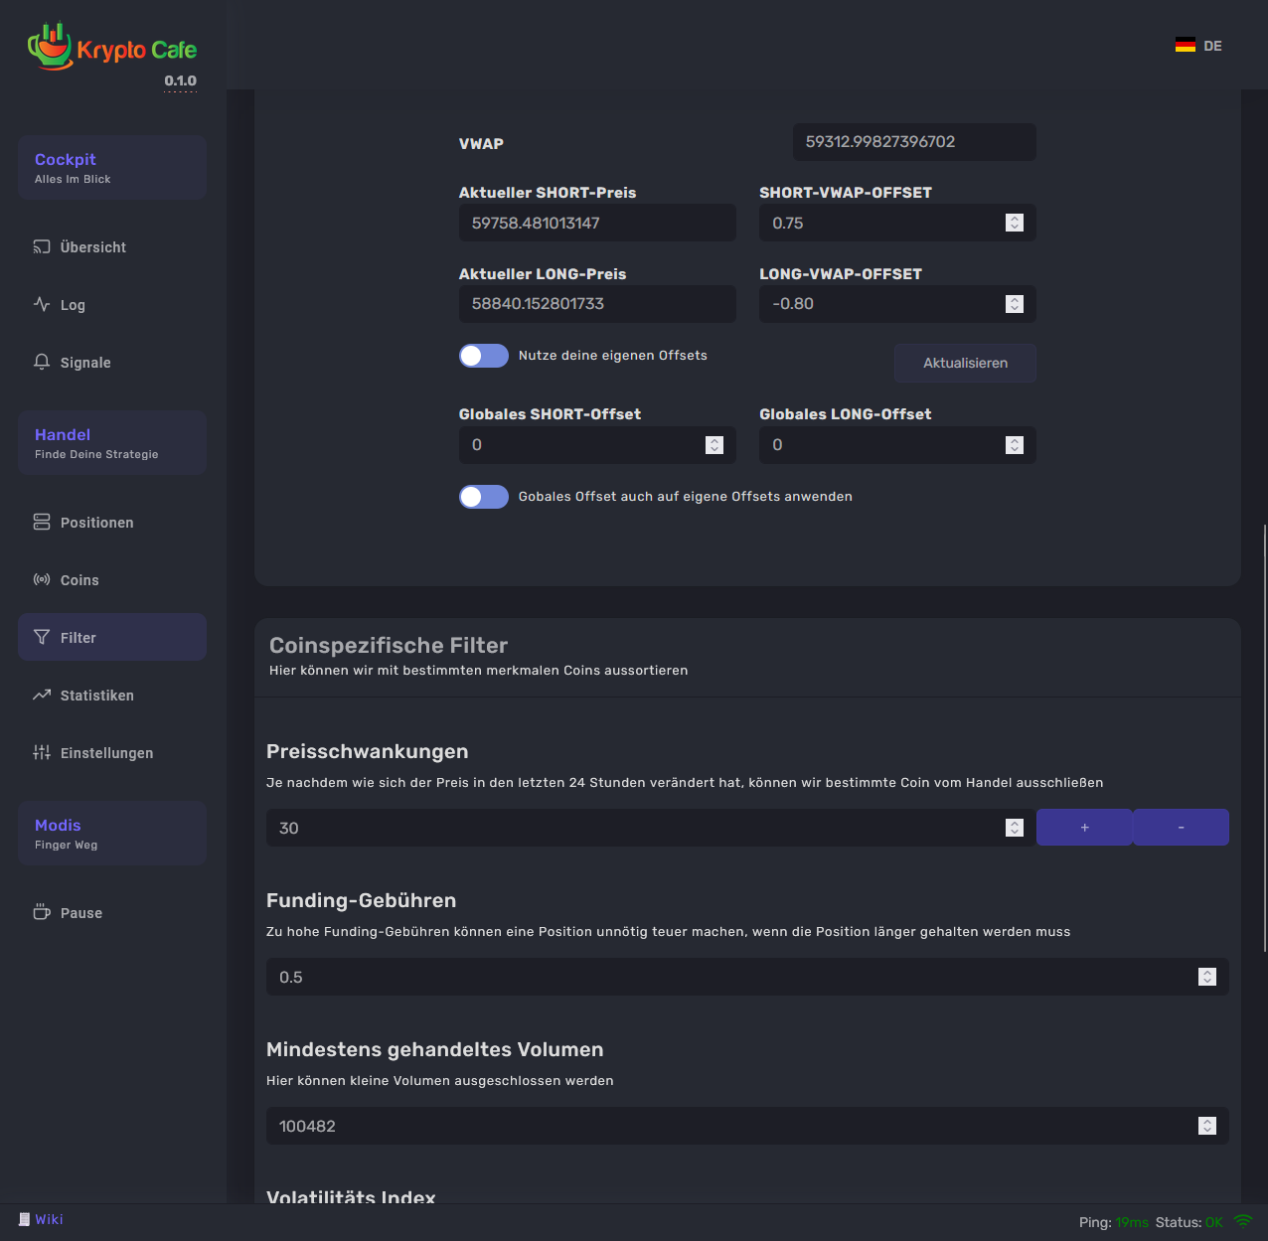Click the plus button for Preisschwankungen
The height and width of the screenshot is (1241, 1268).
[1084, 828]
